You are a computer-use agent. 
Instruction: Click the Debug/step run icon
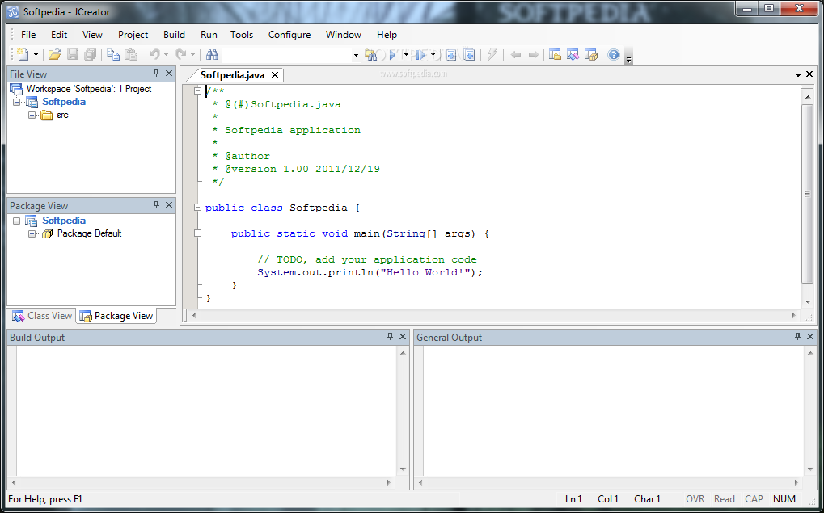click(x=420, y=54)
